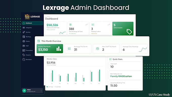Open the admin account three-dot menu
Viewport: 172px width, 97px height.
tap(41, 91)
